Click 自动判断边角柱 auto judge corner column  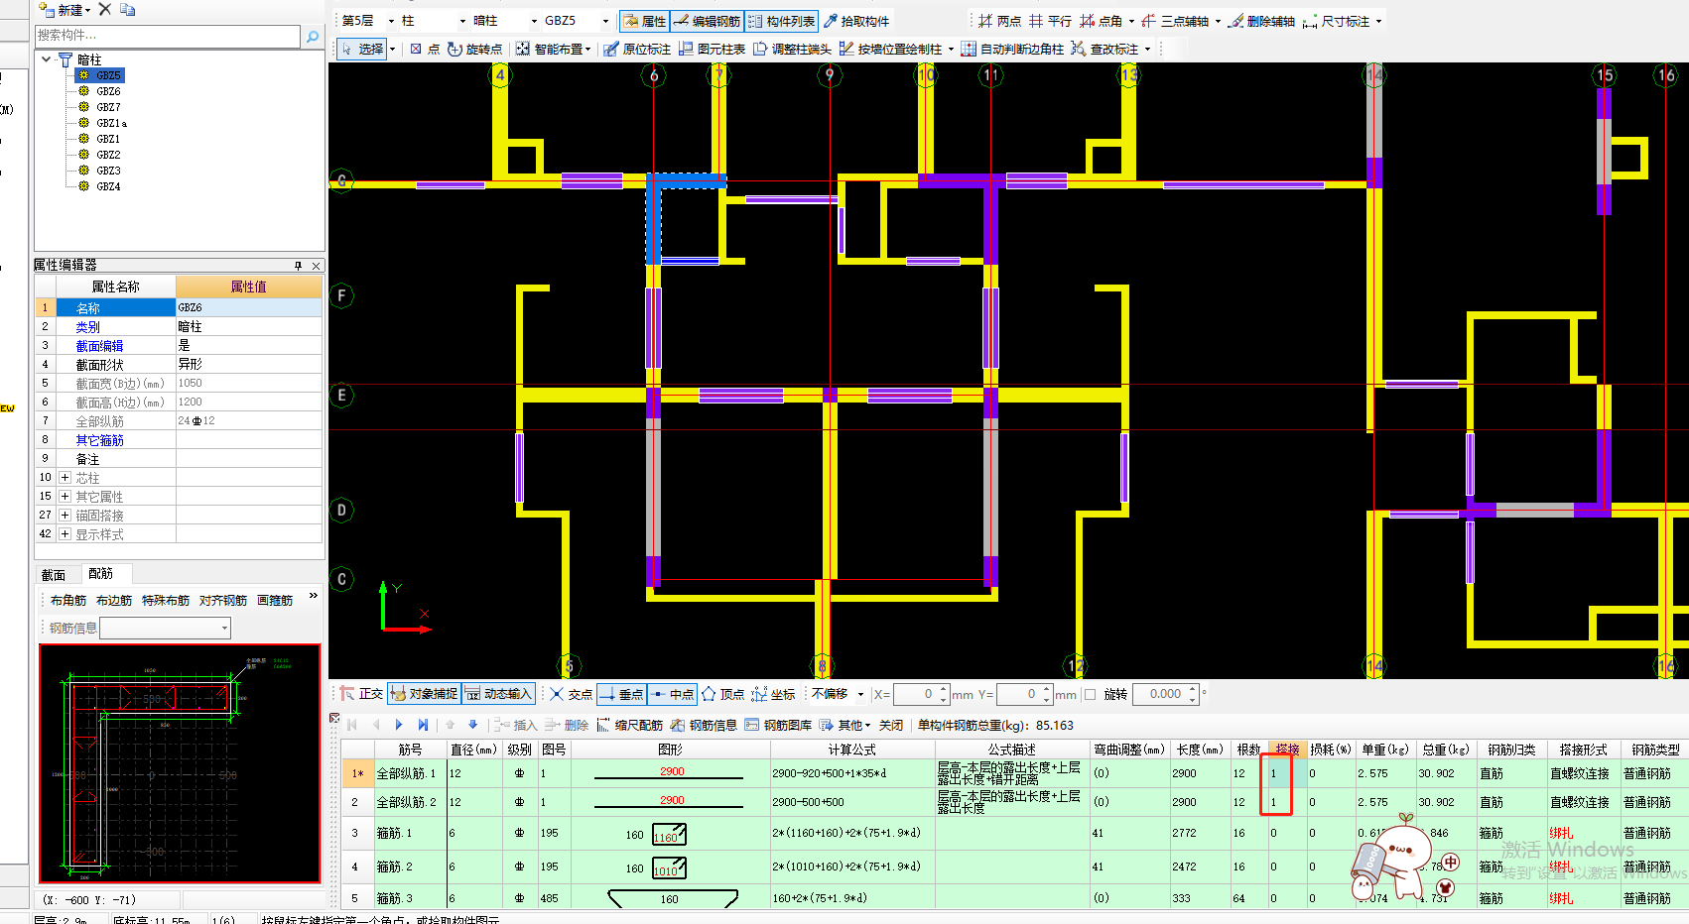tap(1012, 49)
